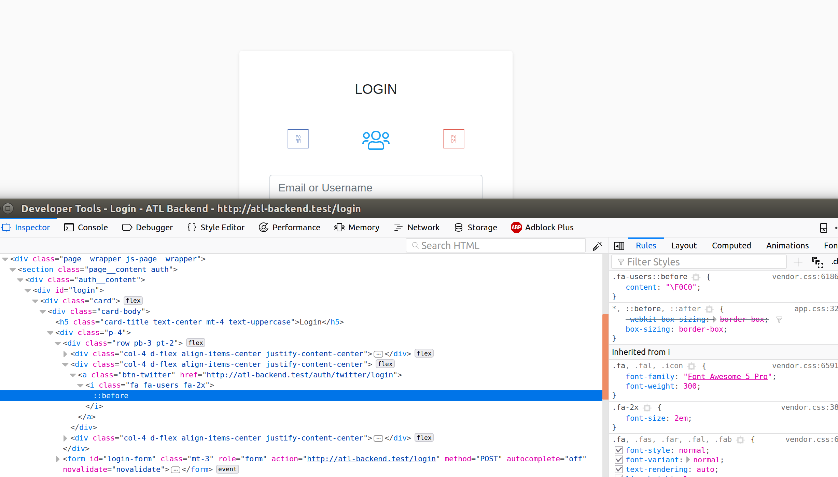Click the dock options icon

[823, 228]
